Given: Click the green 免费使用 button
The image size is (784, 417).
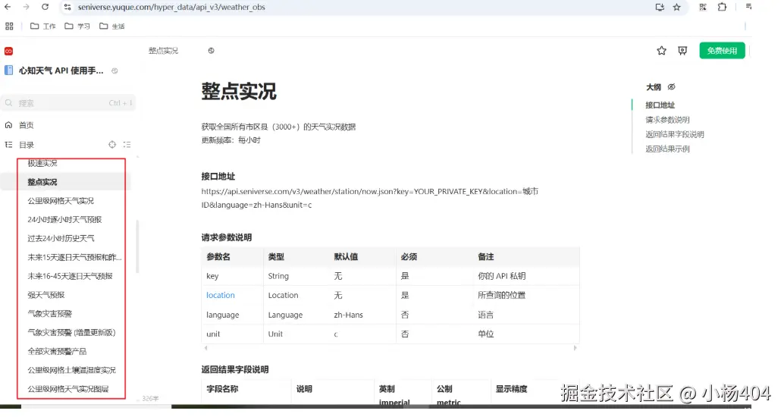Looking at the screenshot, I should point(722,51).
